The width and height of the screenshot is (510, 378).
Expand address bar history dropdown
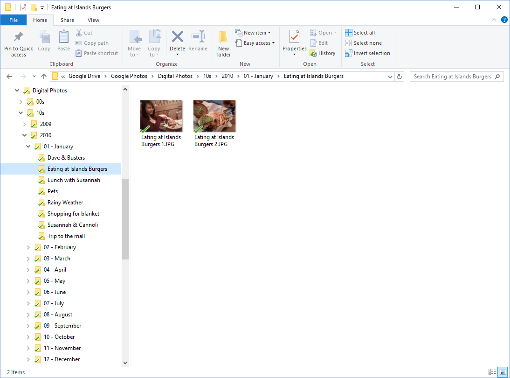point(390,77)
